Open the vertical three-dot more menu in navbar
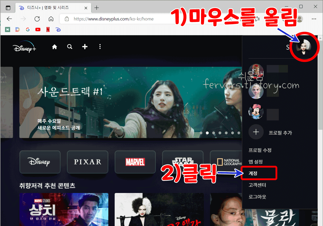323x226 pixels. point(100,47)
